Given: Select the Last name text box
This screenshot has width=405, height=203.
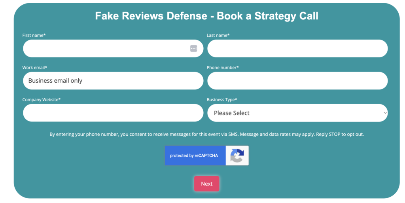Looking at the screenshot, I should tap(297, 48).
